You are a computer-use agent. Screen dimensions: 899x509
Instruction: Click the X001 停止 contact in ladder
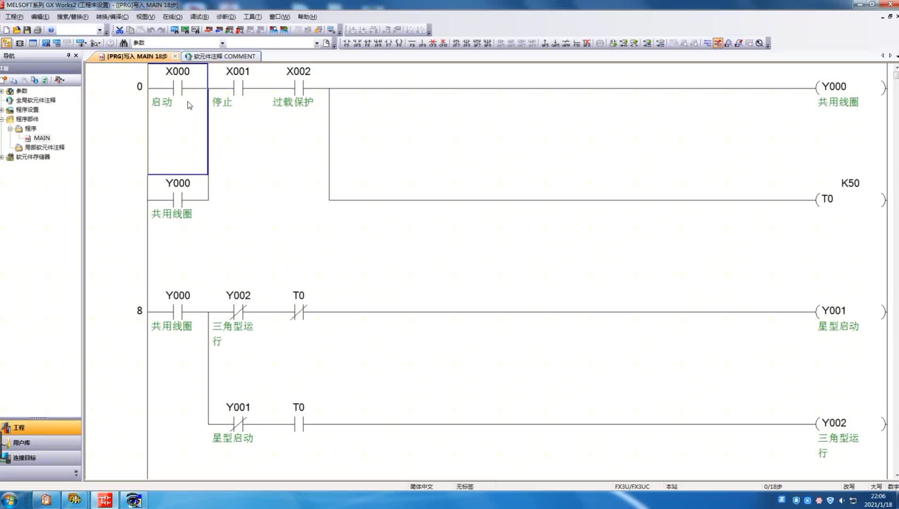pos(238,87)
